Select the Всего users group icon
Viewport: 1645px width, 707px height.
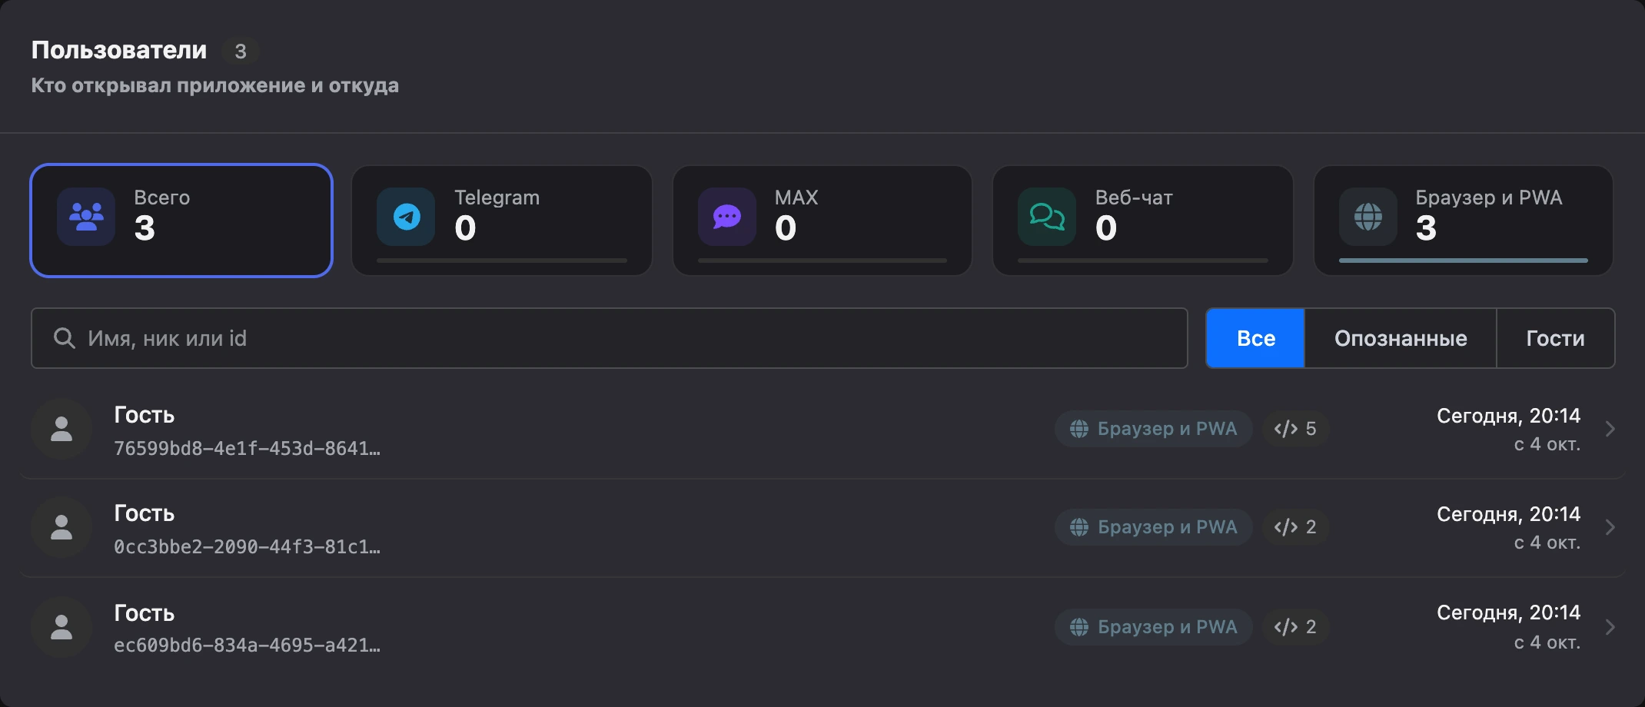(x=86, y=217)
